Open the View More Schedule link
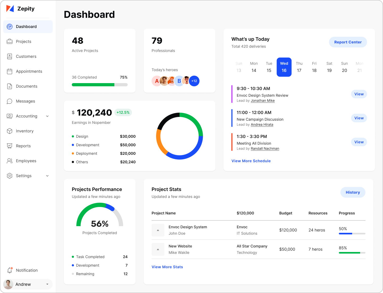Screen dimensions: 383x293 click(x=251, y=161)
